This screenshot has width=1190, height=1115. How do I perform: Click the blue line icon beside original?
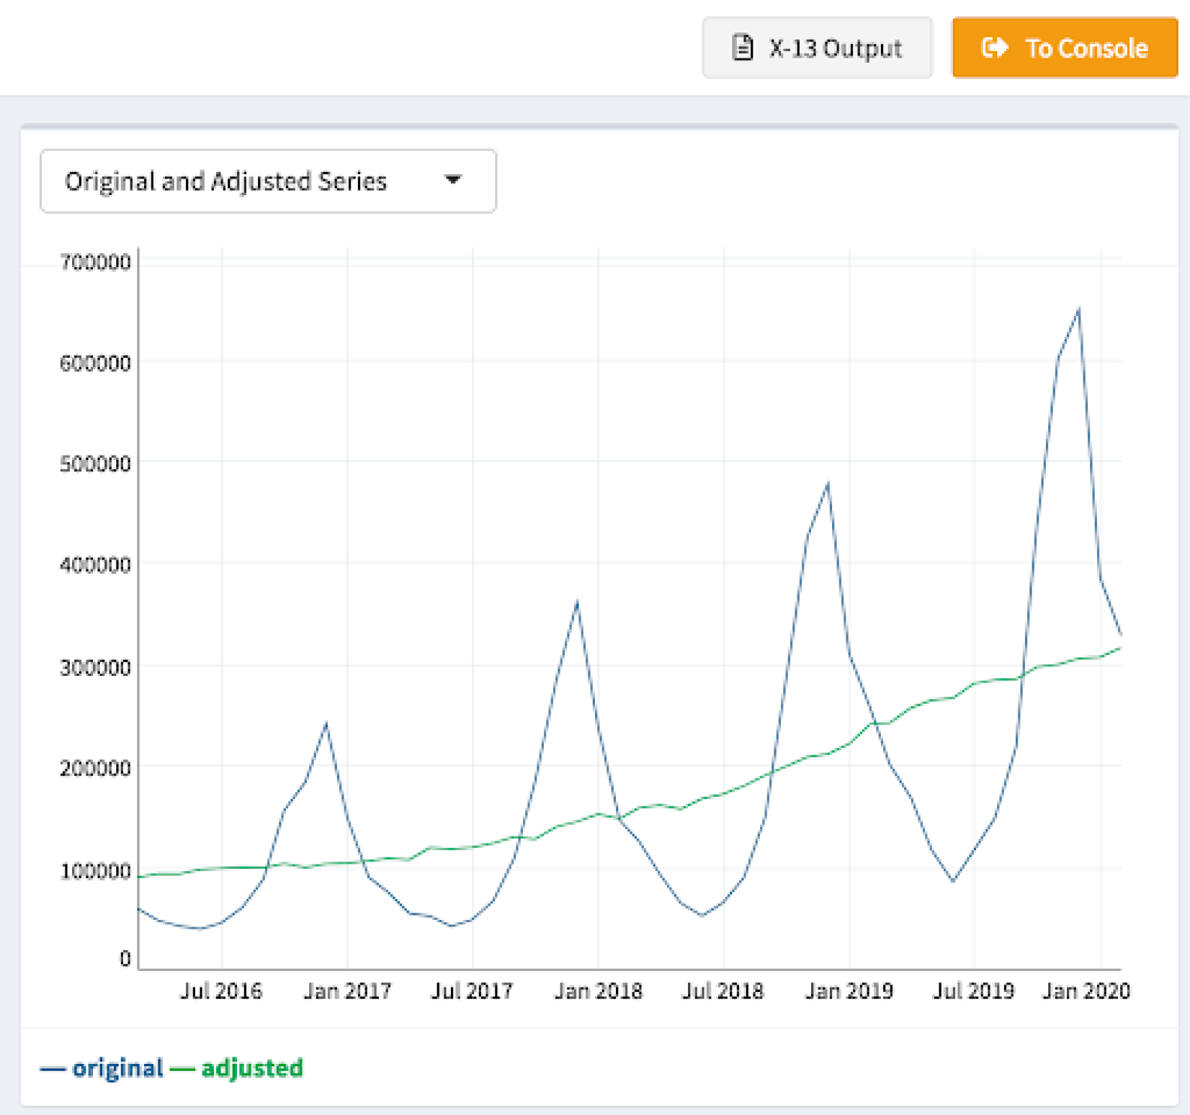pyautogui.click(x=55, y=1068)
